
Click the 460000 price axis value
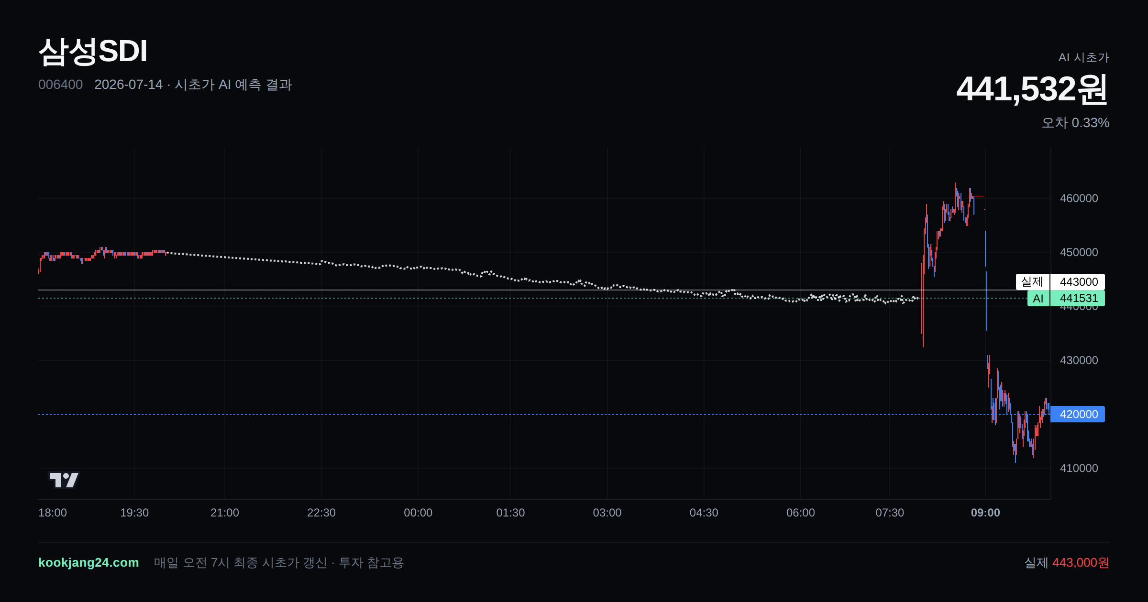tap(1079, 198)
